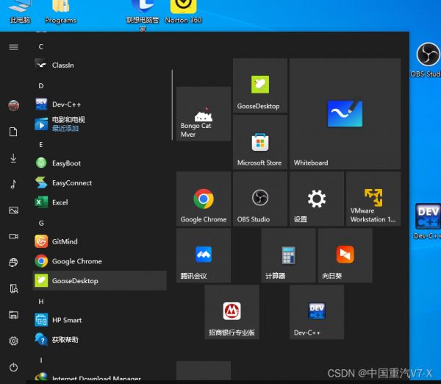Open HP Smart from the app list
Screen dimensions: 441x384
pos(100,320)
